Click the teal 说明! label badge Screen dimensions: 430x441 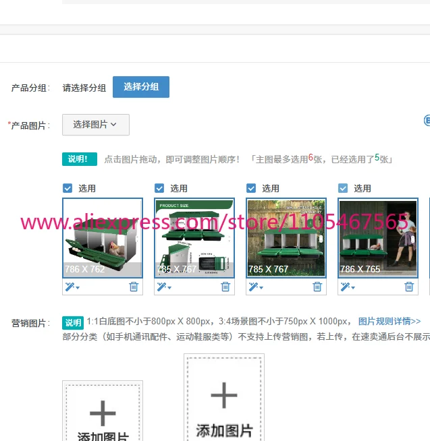click(80, 159)
